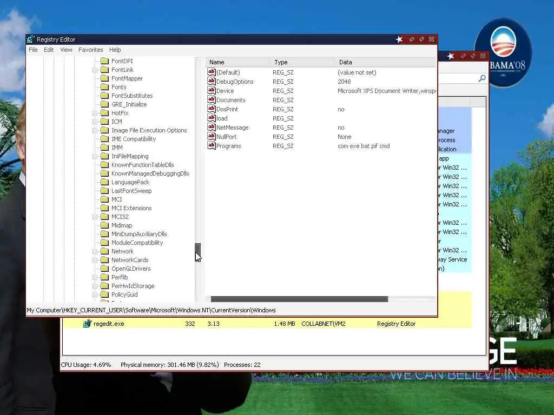Click the FontMapper folder icon
The image size is (554, 415).
click(104, 78)
